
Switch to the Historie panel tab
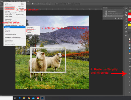(105, 8)
